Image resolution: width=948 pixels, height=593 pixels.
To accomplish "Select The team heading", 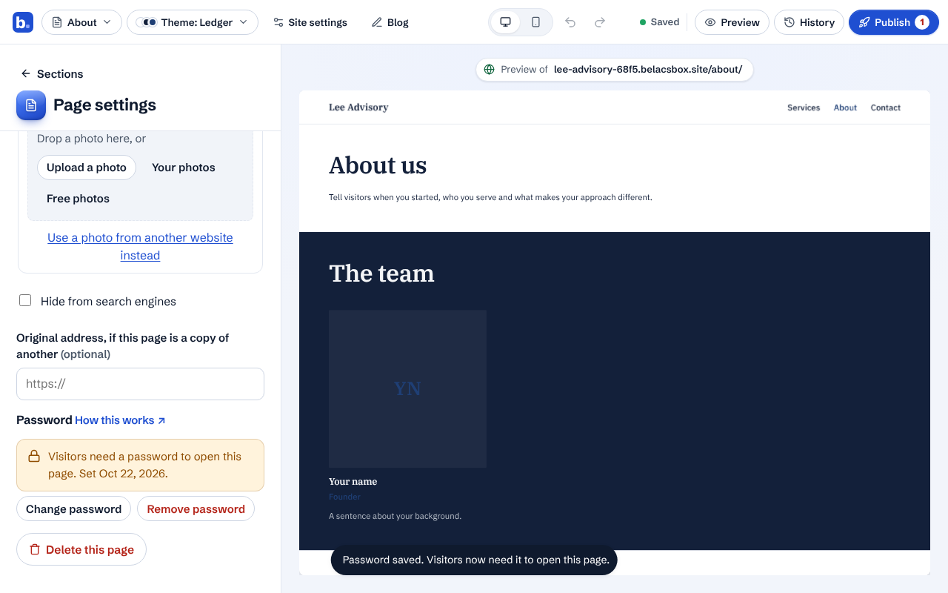I will coord(381,274).
